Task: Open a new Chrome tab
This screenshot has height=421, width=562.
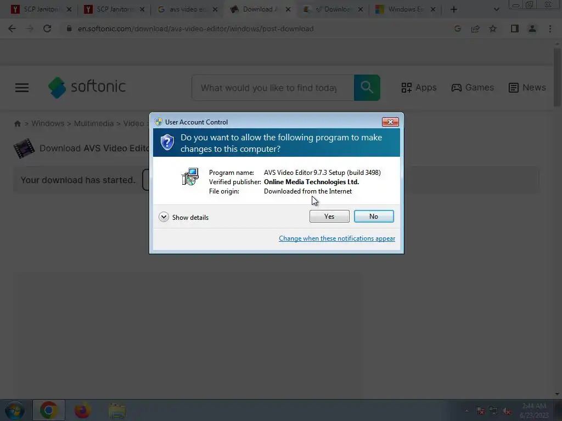Action: click(x=454, y=9)
